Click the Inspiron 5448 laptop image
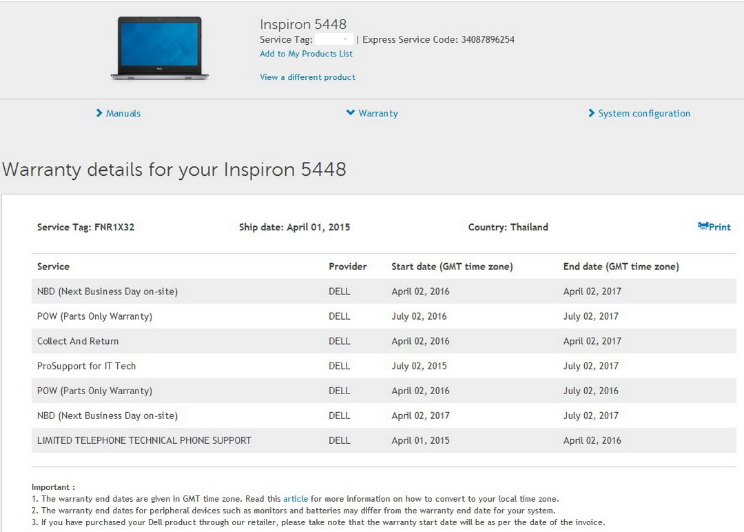Screen dimensions: 744x532 (159, 48)
